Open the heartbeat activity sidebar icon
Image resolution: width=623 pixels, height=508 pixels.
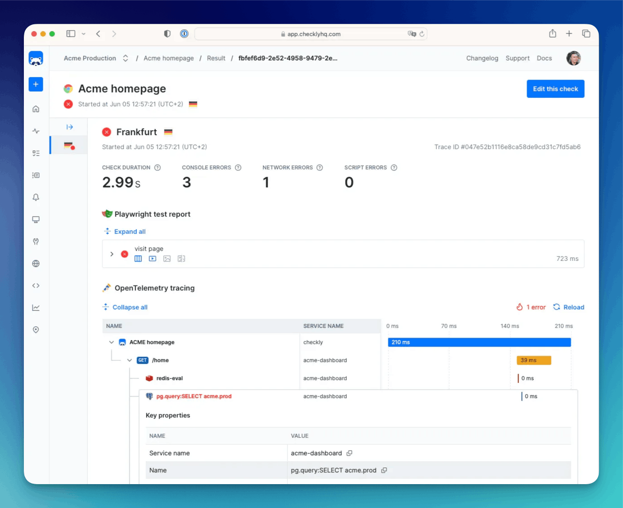click(x=36, y=131)
